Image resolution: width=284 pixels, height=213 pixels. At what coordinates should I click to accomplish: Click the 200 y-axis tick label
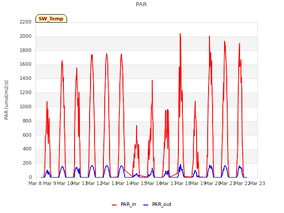coord(27,163)
